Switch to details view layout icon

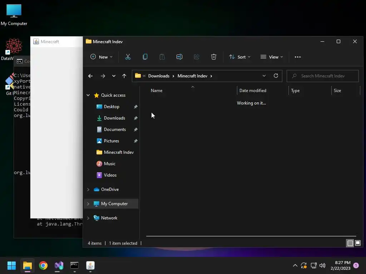350,243
